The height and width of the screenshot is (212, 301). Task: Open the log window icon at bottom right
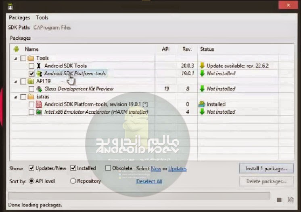291,200
